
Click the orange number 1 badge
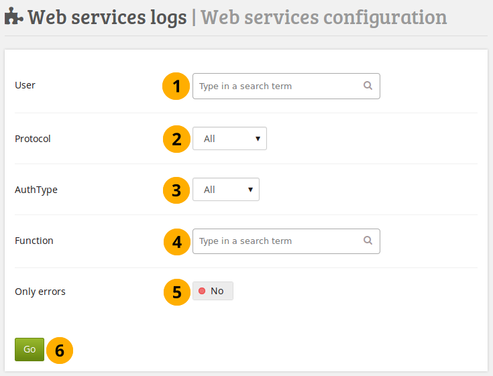pos(176,86)
